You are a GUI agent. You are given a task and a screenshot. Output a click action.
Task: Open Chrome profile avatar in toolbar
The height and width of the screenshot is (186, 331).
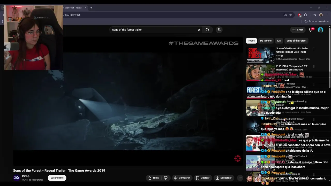[321, 15]
